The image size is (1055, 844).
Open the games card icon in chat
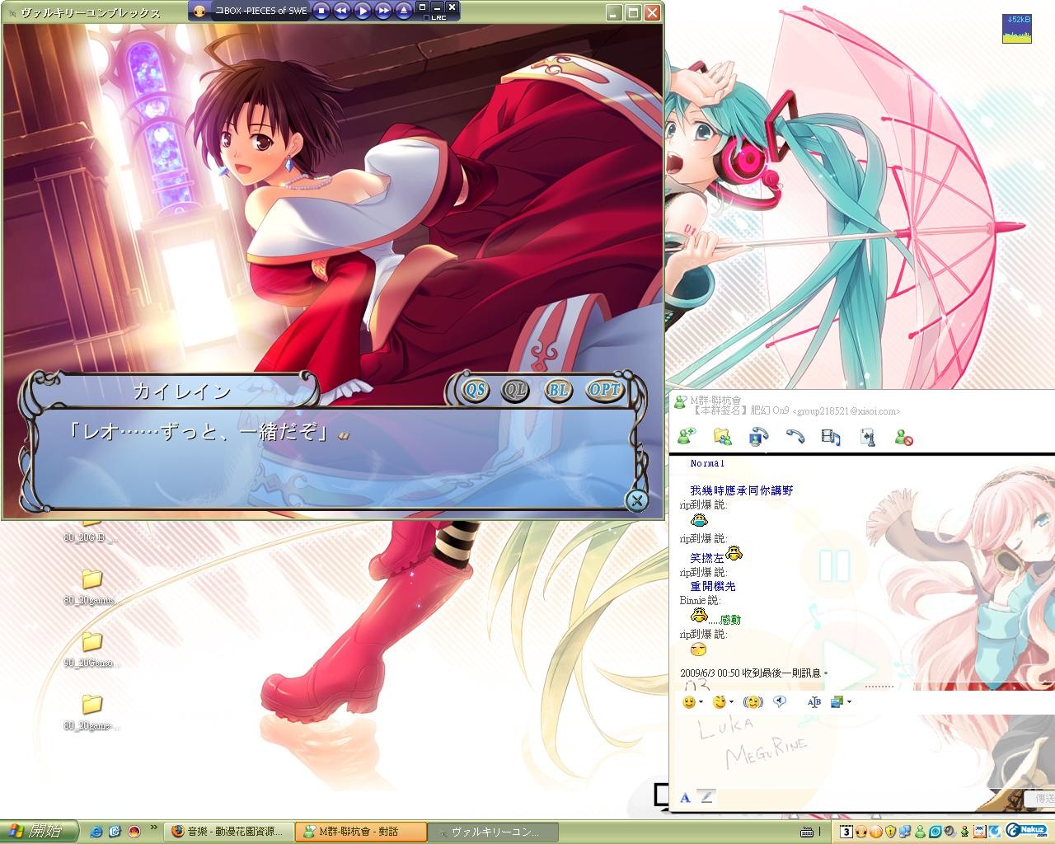[868, 437]
